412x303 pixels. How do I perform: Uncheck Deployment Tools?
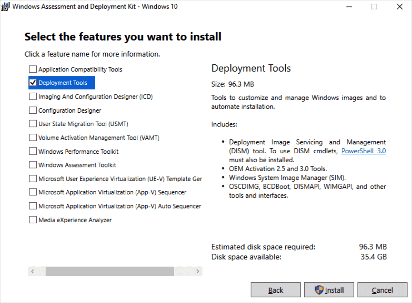click(33, 83)
